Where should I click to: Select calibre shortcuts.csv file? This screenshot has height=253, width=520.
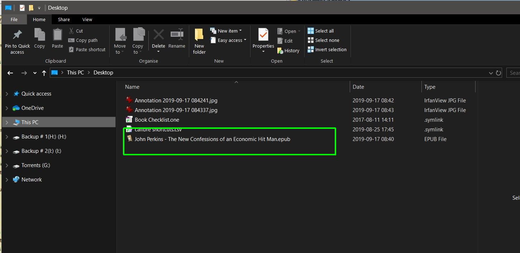158,130
